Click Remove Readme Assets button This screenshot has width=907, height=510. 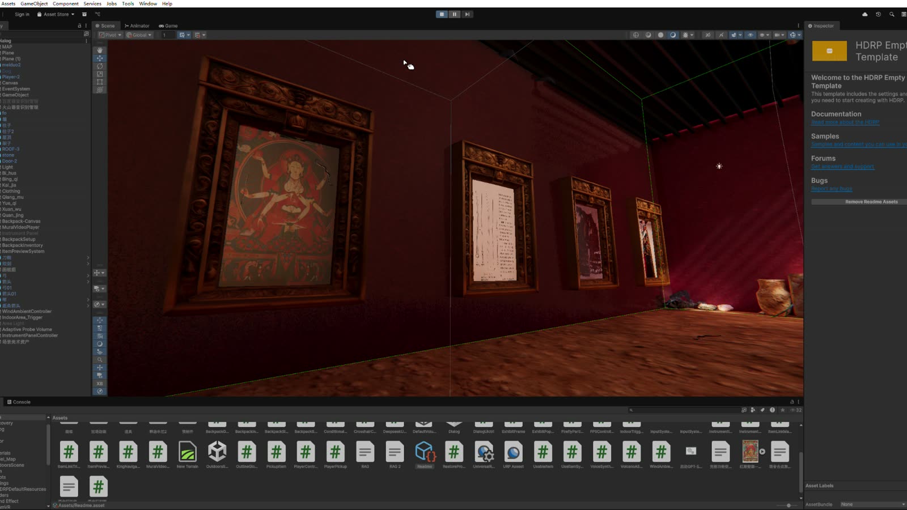(x=859, y=202)
